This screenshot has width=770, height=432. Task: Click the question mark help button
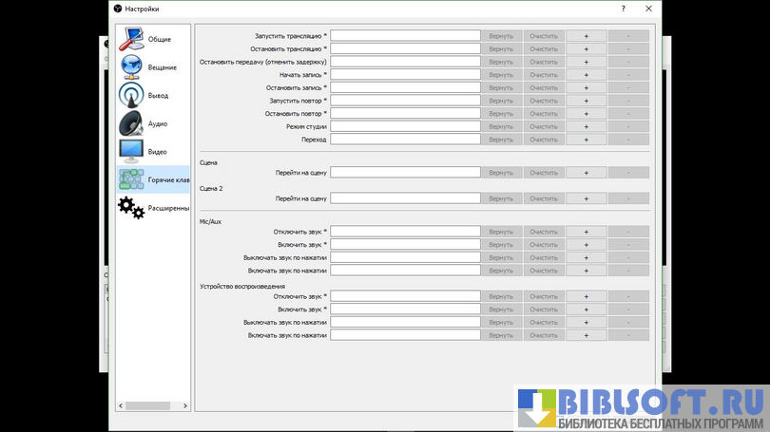(624, 9)
